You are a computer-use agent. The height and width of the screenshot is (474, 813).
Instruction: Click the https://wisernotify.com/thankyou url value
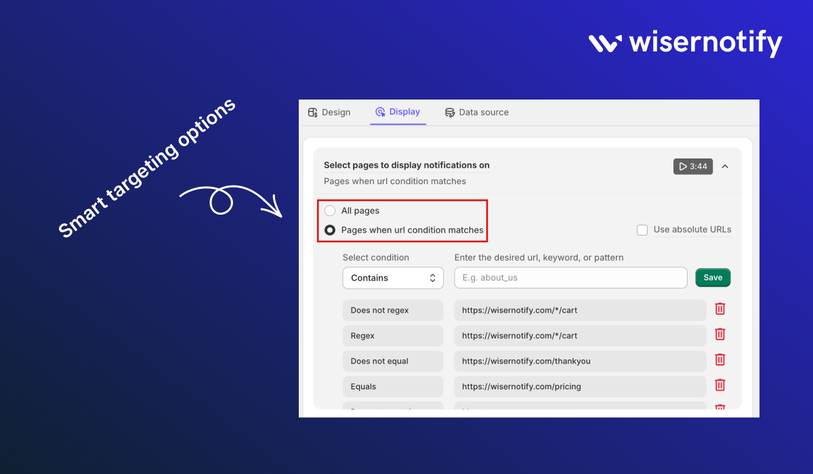pos(580,361)
